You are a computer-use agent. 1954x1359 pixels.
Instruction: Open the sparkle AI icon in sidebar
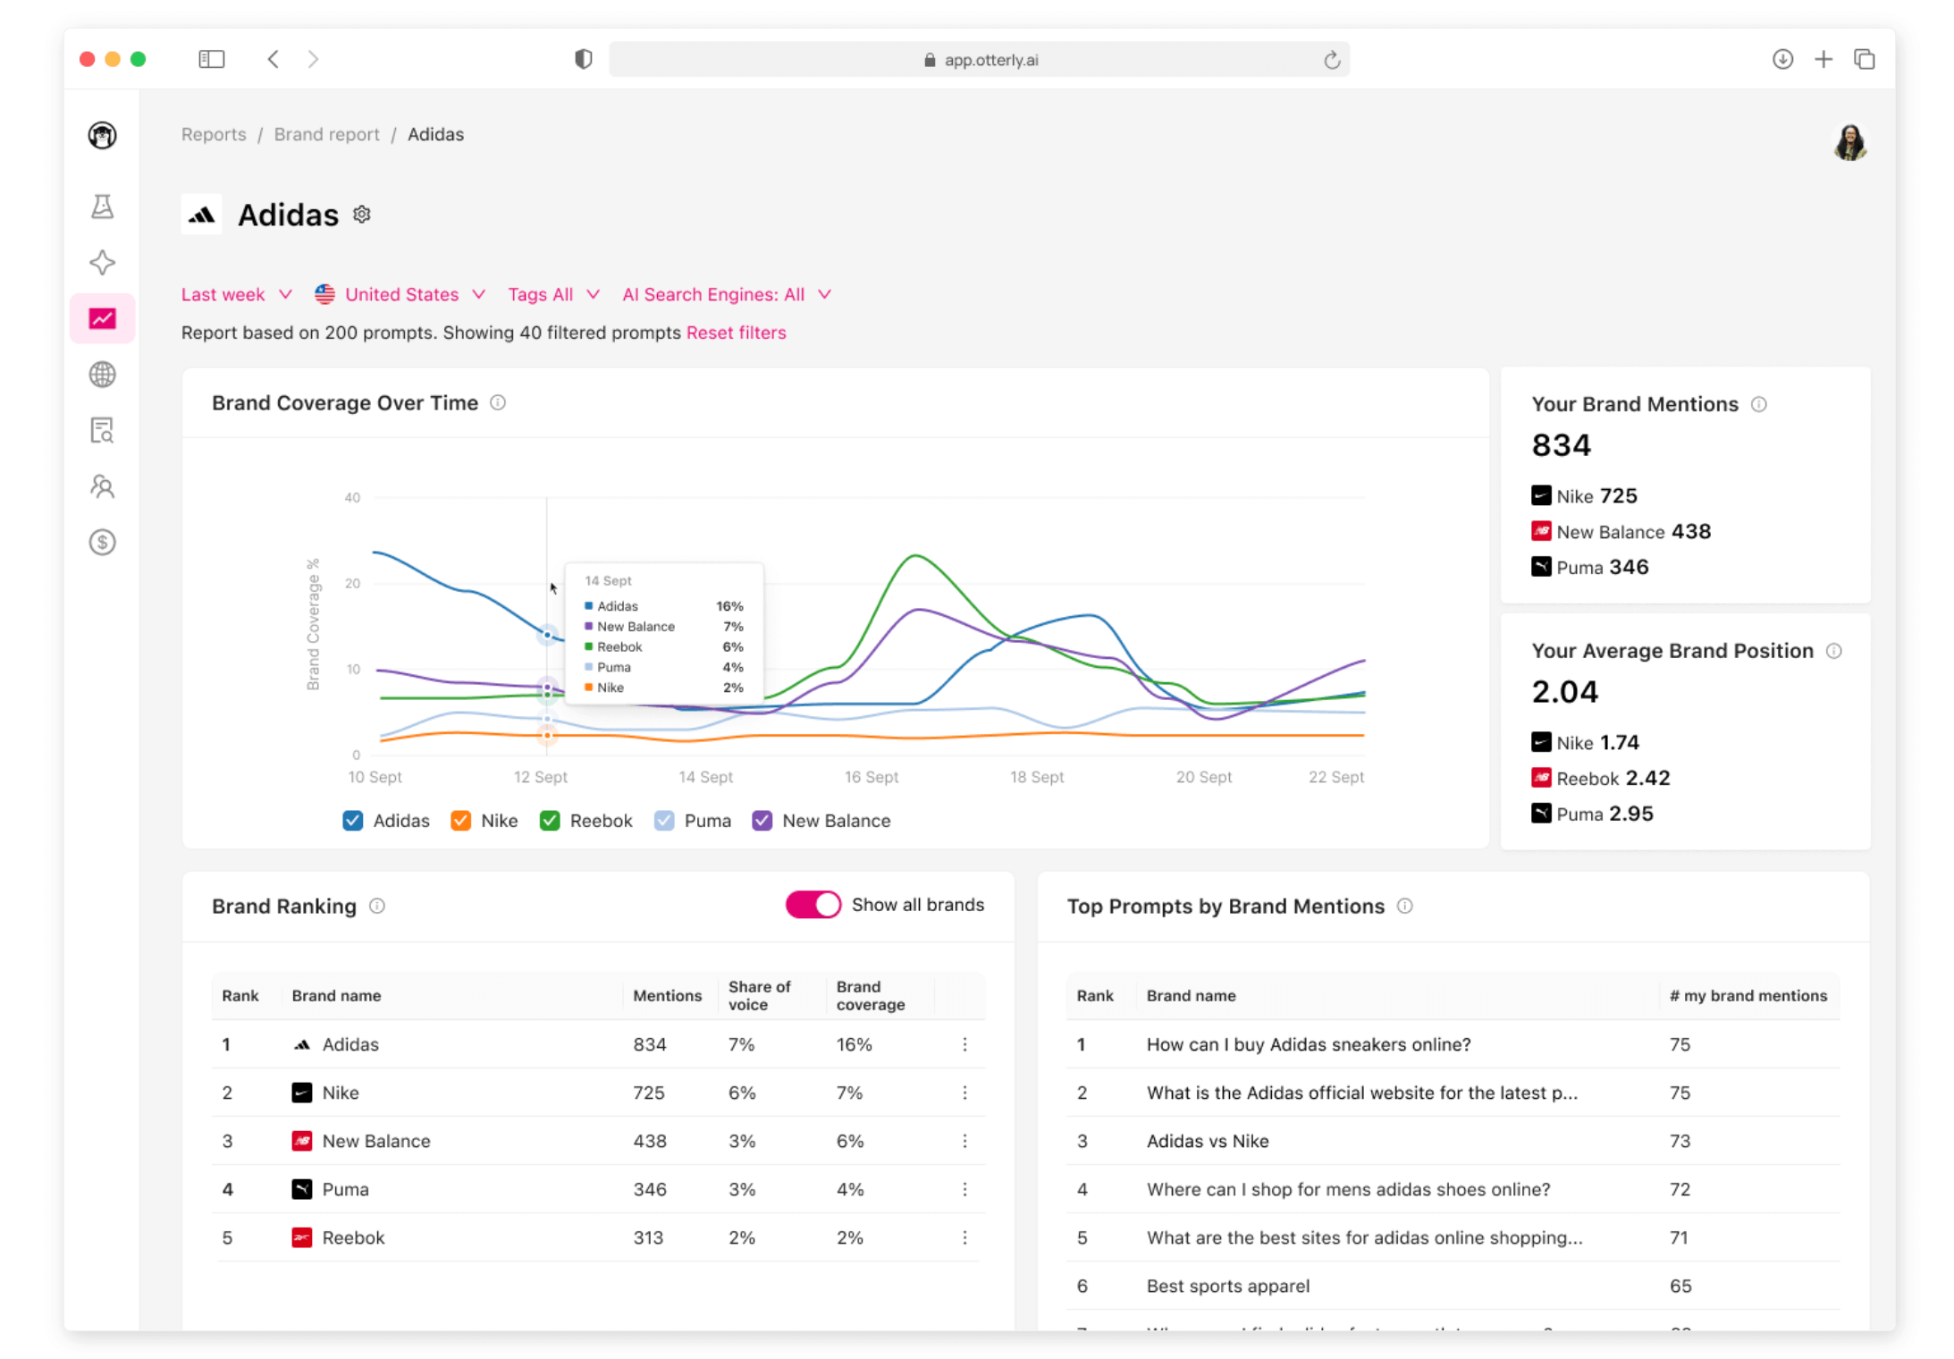(x=102, y=262)
